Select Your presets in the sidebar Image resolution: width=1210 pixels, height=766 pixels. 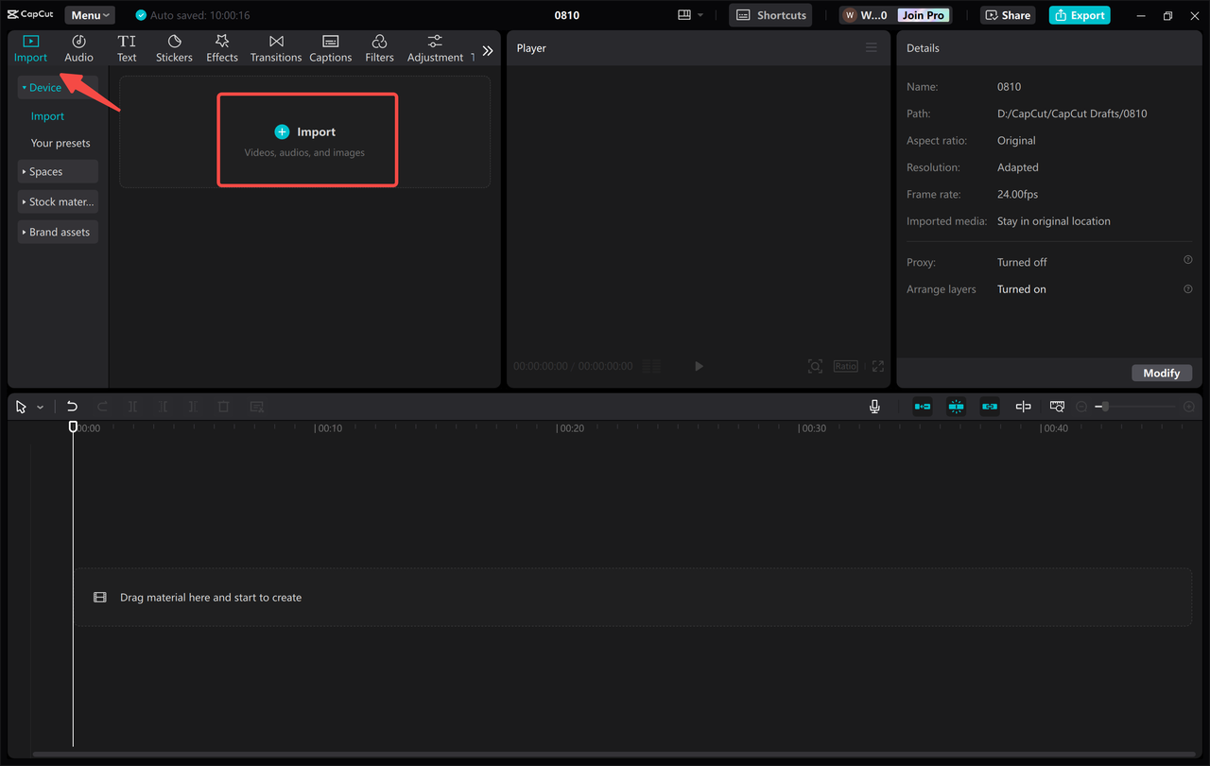tap(60, 143)
